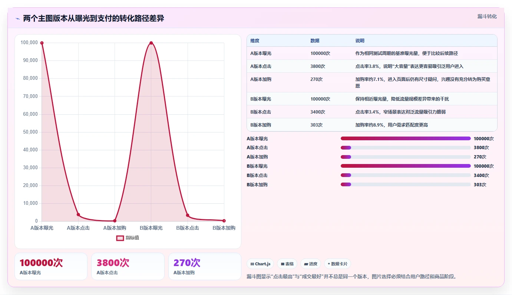Image resolution: width=512 pixels, height=295 pixels.
Task: Click the 加购率约7.1% description cell
Action: 424,82
